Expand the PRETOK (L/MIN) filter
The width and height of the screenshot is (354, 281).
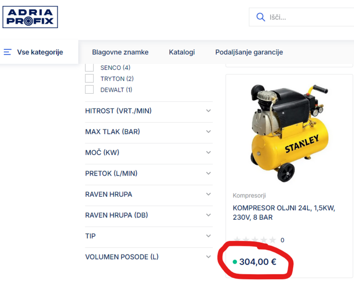click(208, 173)
